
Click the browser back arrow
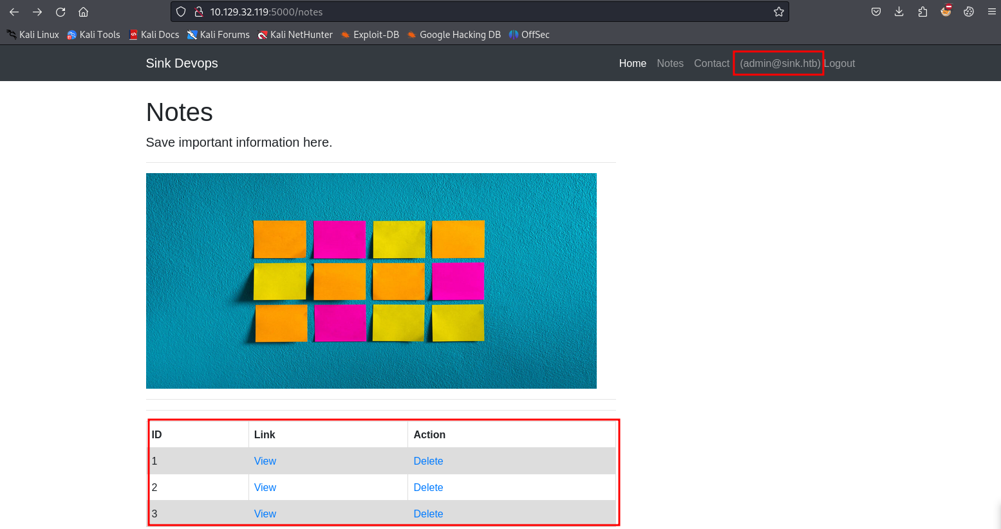[x=14, y=12]
